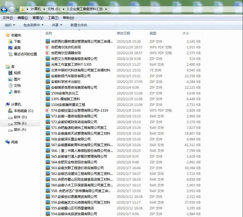Open the 组织 dropdown in toolbar
Image resolution: width=243 pixels, height=217 pixels.
[10, 25]
